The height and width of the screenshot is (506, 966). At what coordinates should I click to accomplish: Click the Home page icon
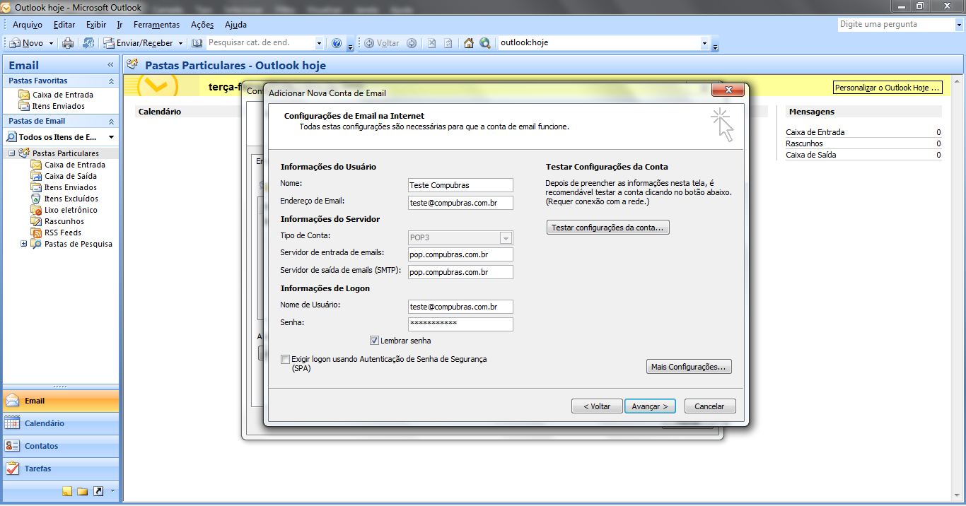point(469,43)
